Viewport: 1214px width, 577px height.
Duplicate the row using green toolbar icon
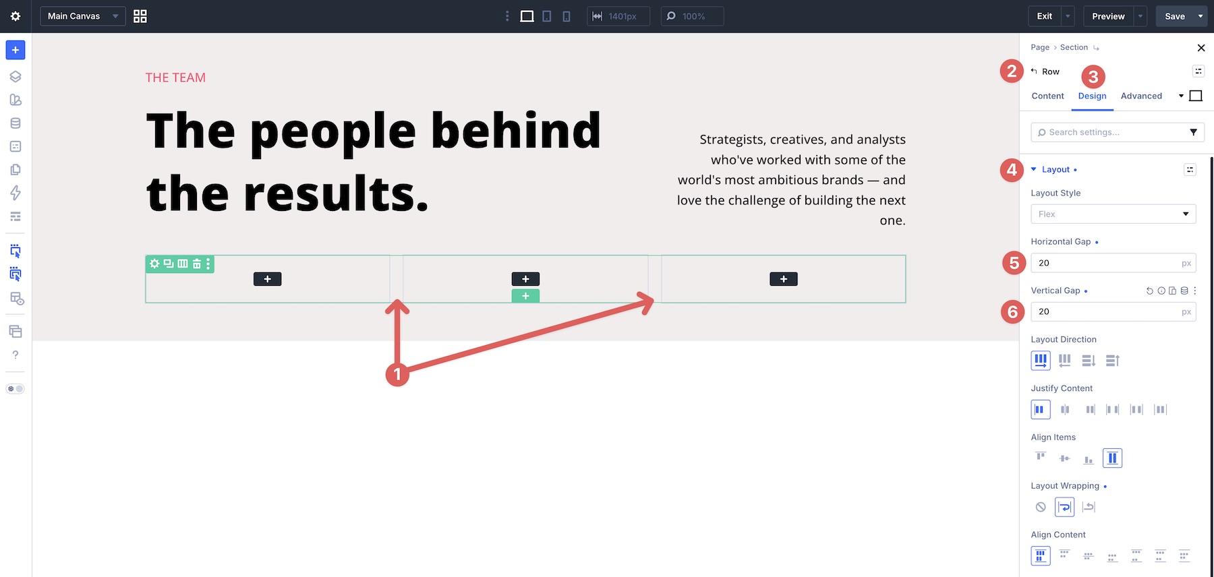click(169, 264)
